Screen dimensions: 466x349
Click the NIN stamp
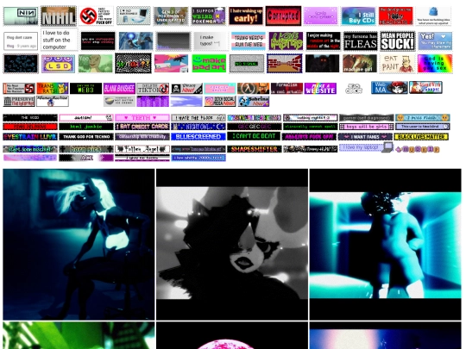[x=21, y=16]
